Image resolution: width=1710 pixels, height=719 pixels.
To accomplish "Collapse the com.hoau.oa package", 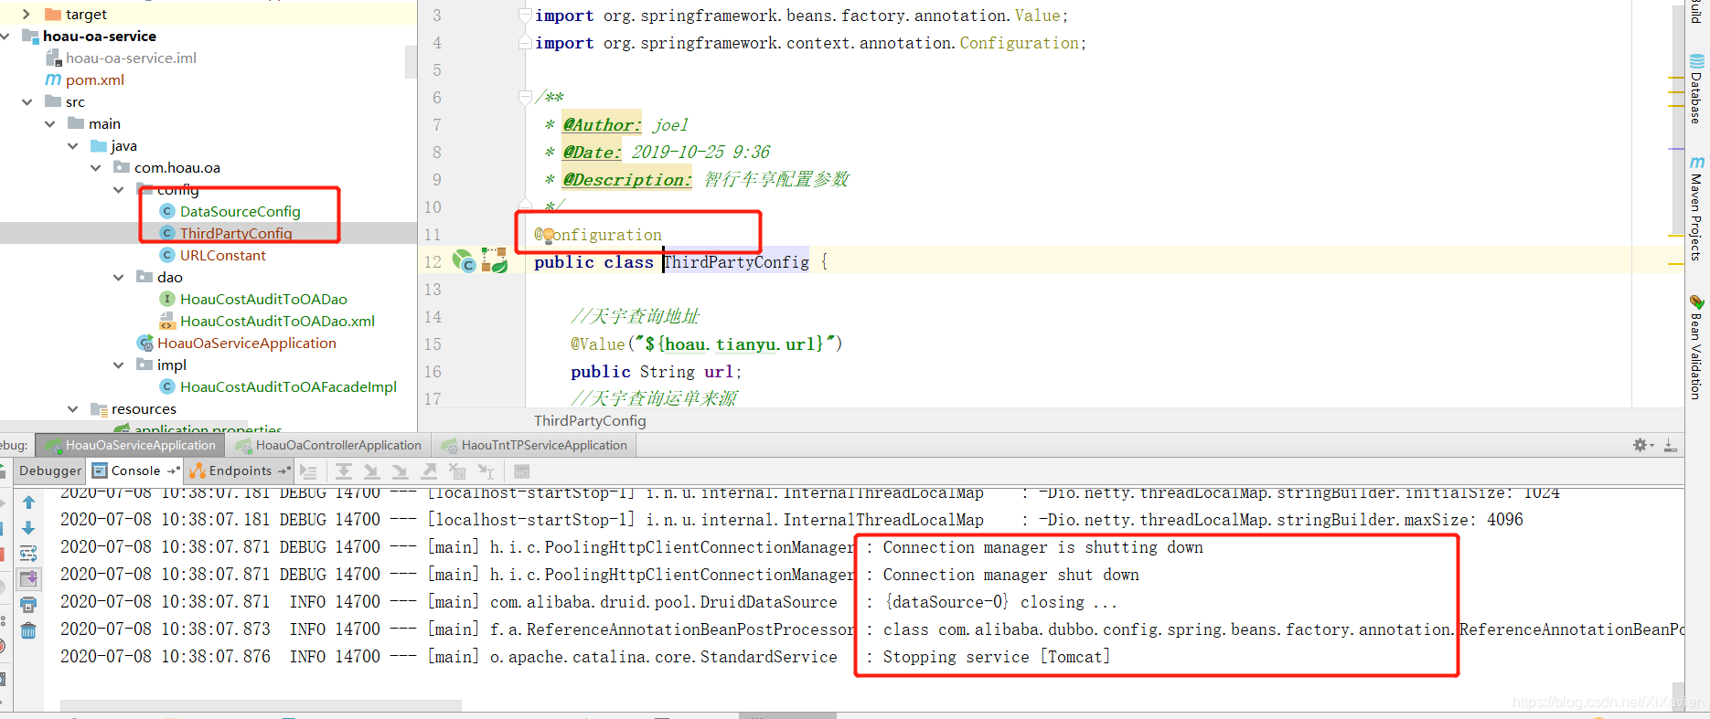I will pyautogui.click(x=95, y=167).
